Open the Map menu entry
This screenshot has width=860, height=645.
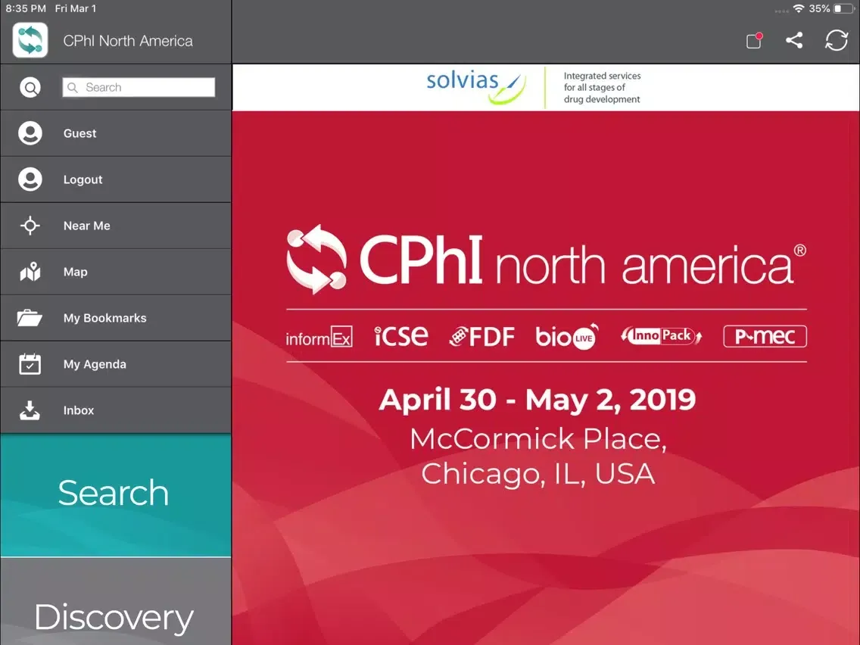[x=116, y=272]
